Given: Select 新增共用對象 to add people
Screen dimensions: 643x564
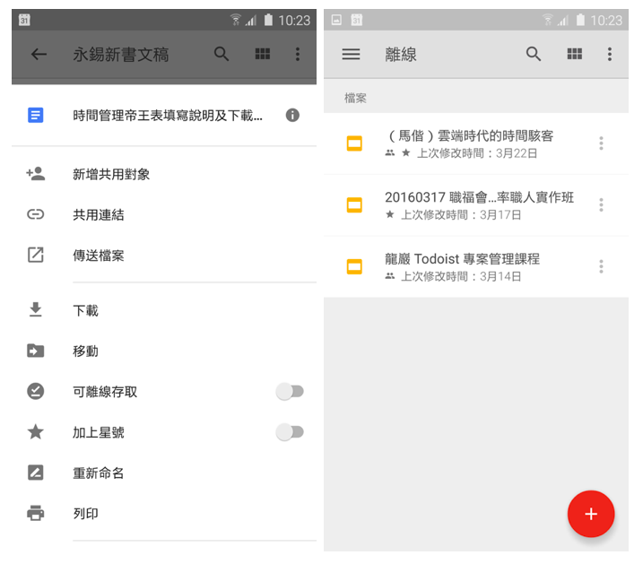Looking at the screenshot, I should click(164, 174).
